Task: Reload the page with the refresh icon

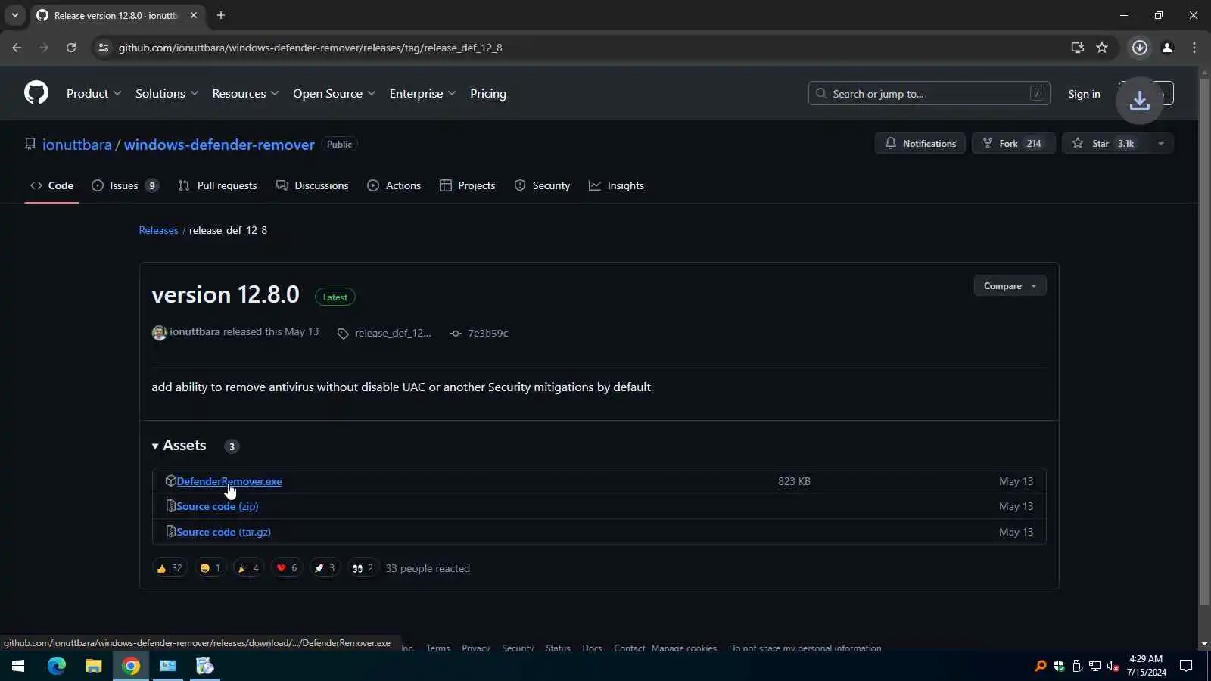Action: pos(71,48)
